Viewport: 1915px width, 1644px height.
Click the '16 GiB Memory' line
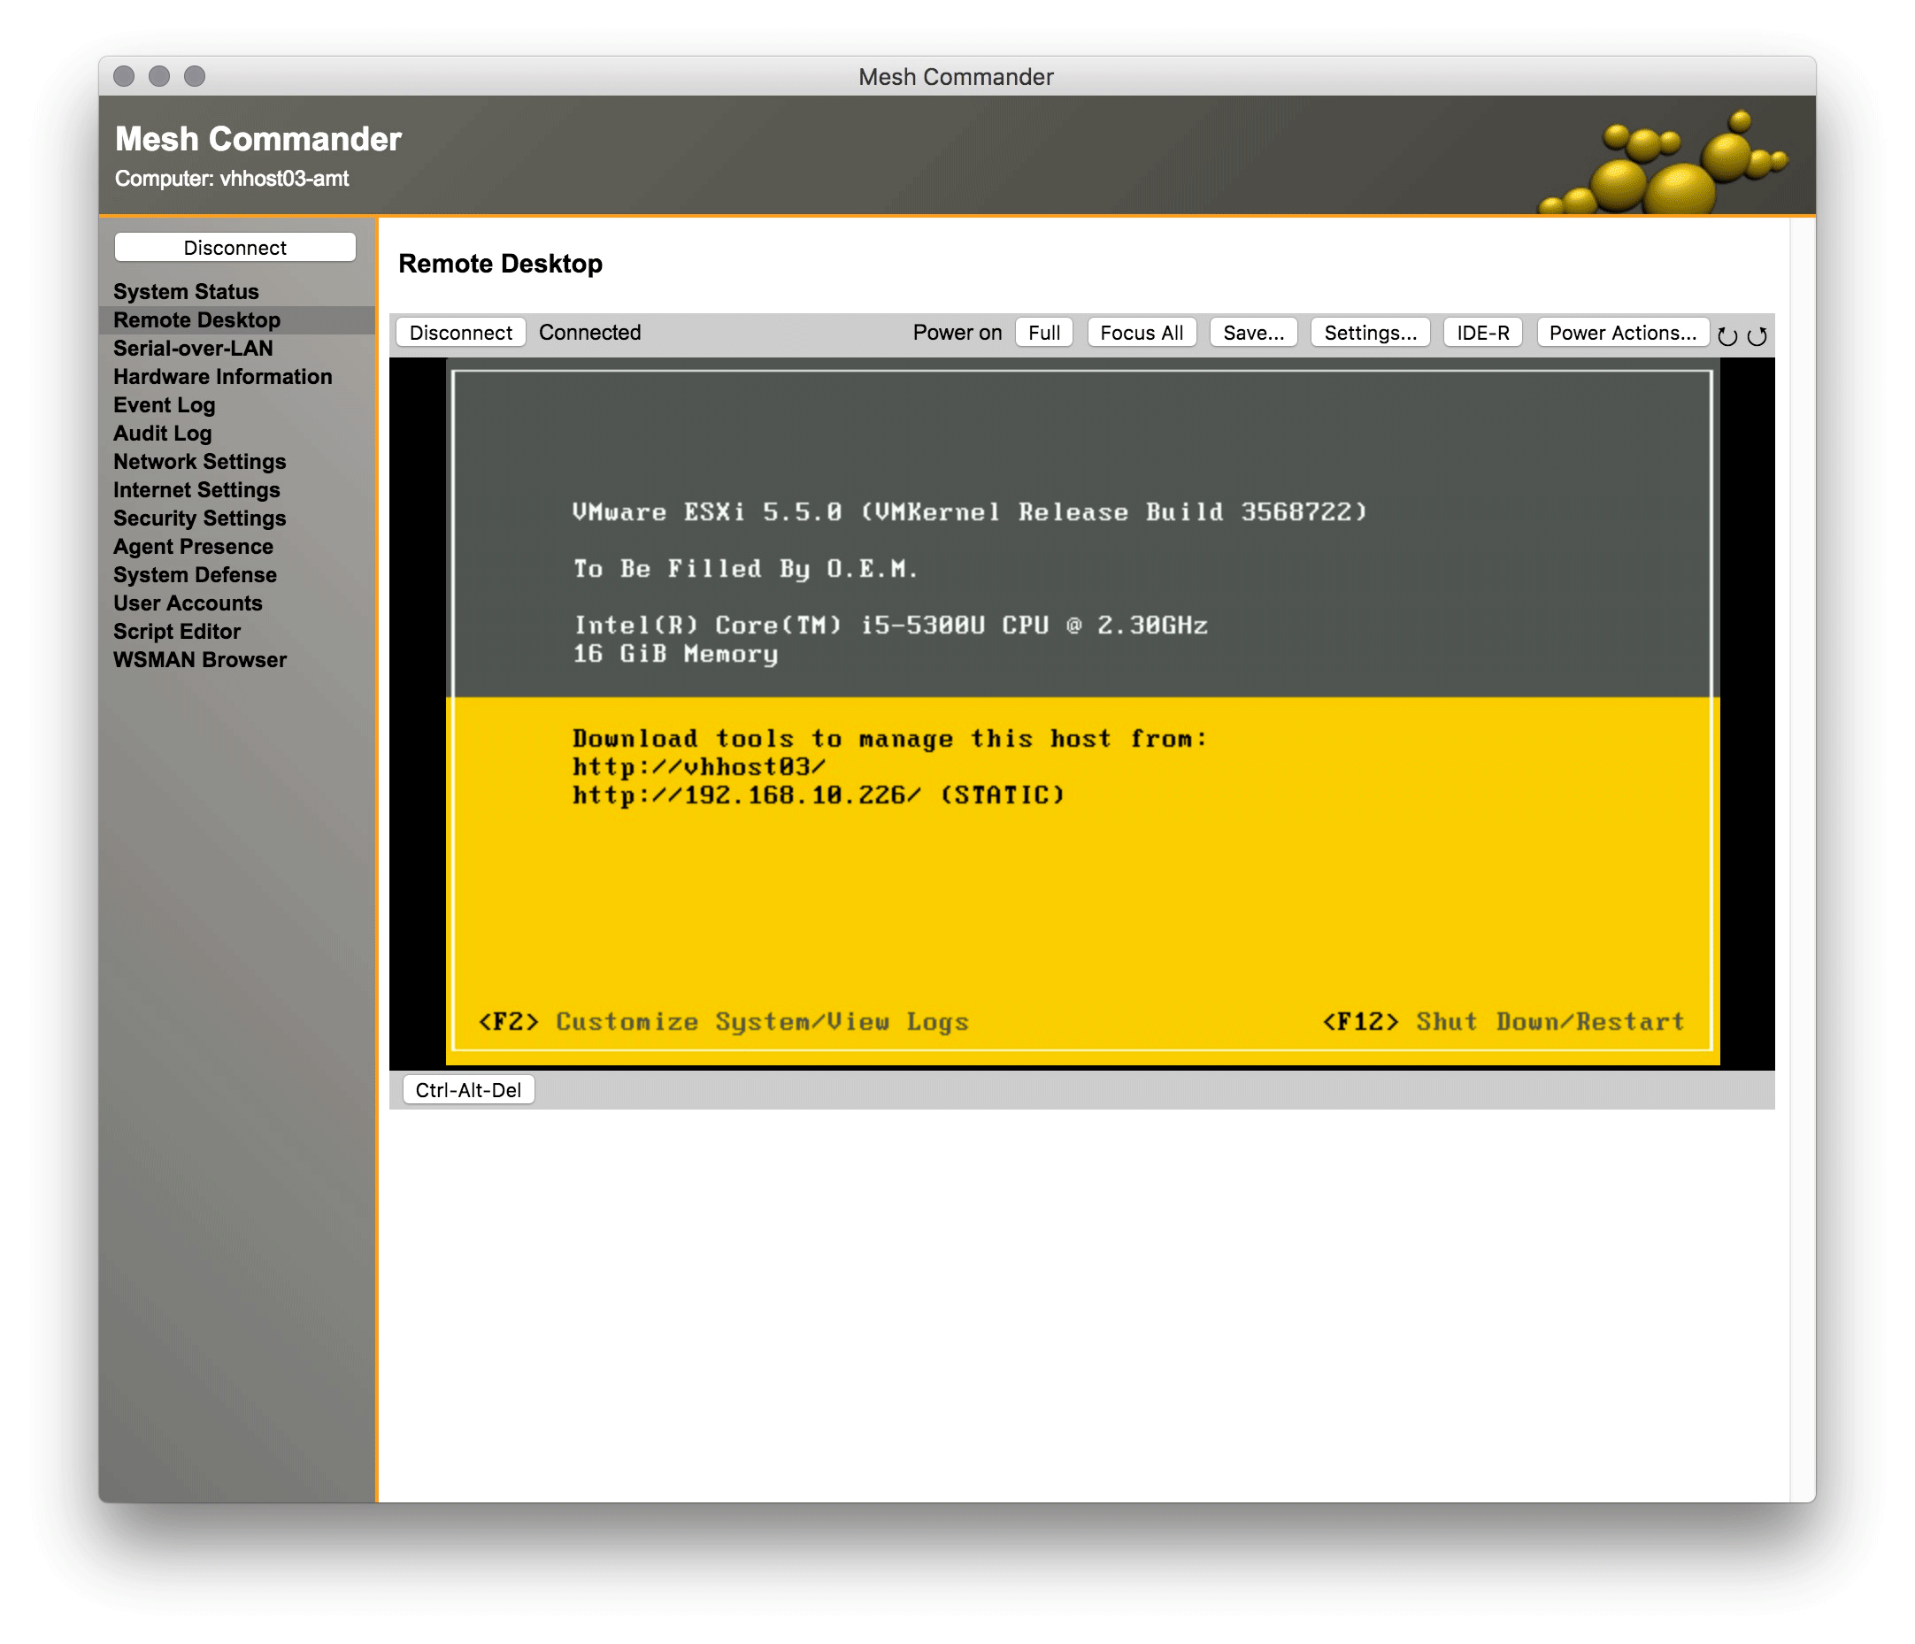tap(675, 653)
